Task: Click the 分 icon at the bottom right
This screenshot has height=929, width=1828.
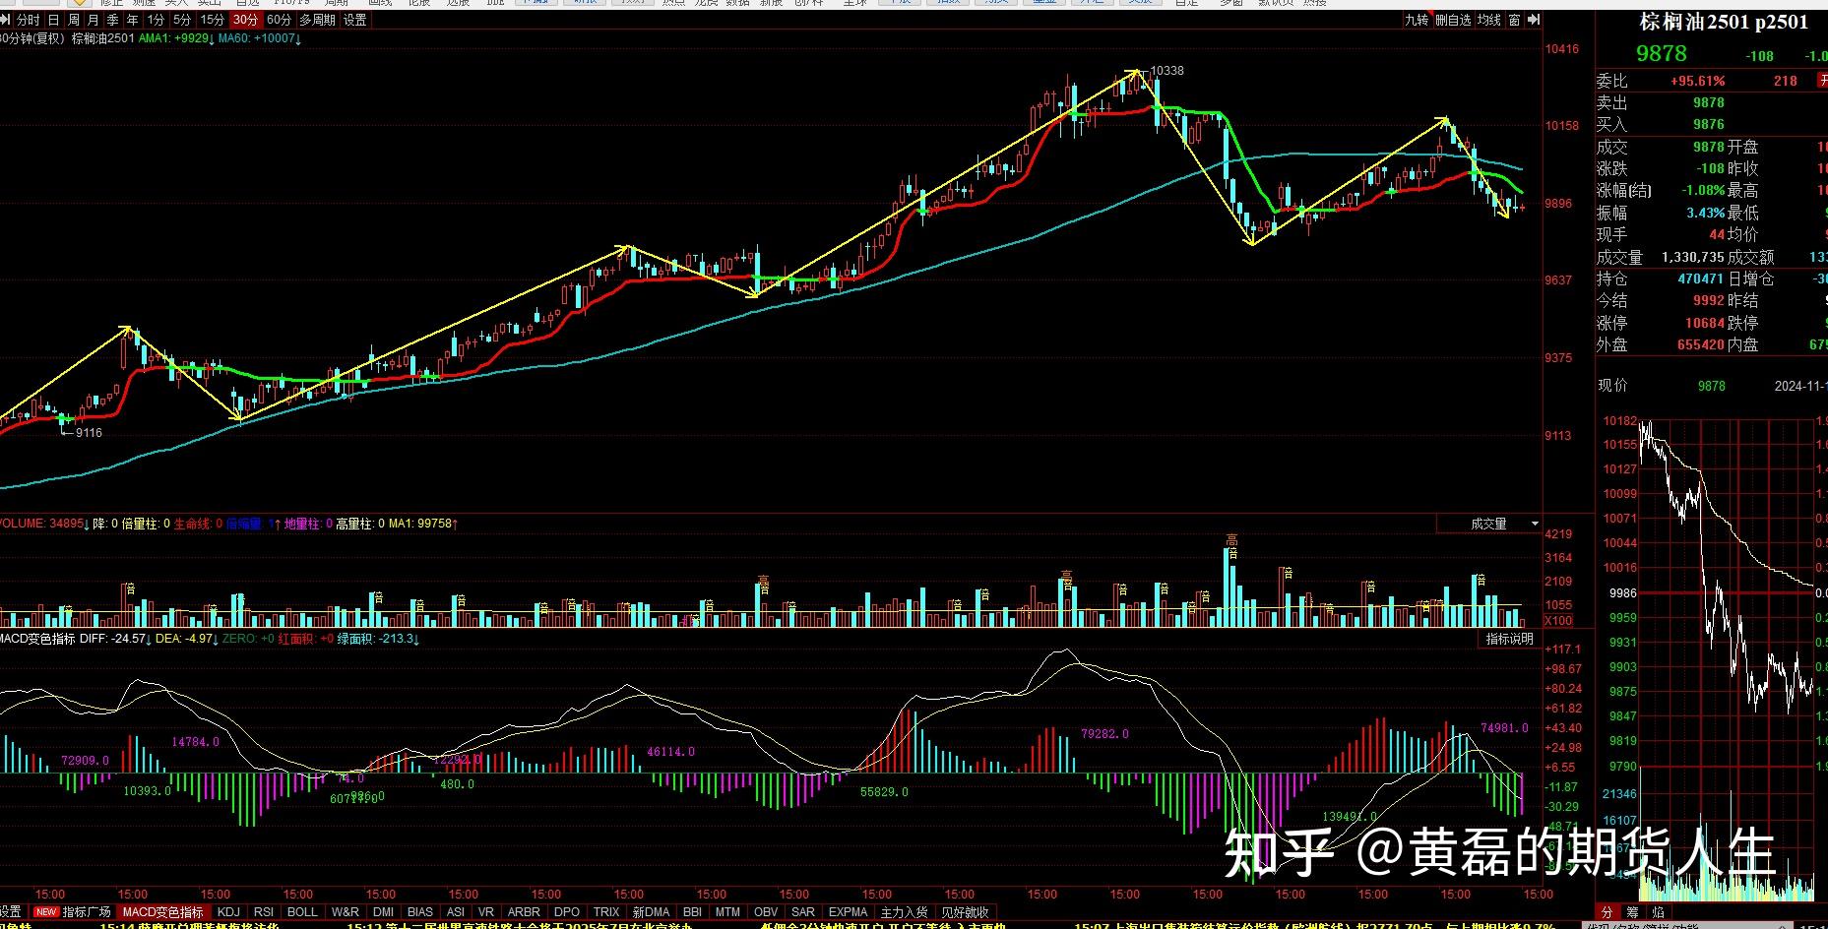Action: tap(1607, 912)
